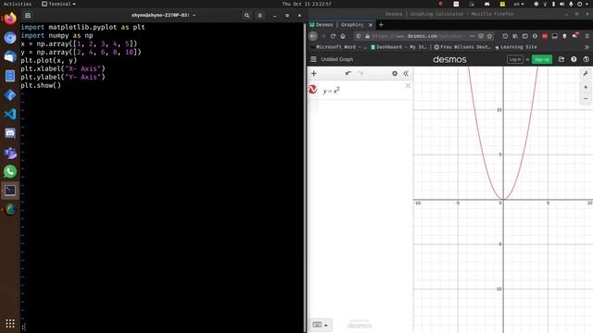The height and width of the screenshot is (333, 593).
Task: Open Desmos hamburger graph menu
Action: [x=313, y=59]
